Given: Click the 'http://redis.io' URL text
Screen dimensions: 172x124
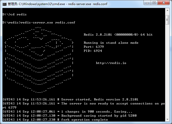Looking at the screenshot, I should click(x=111, y=63).
